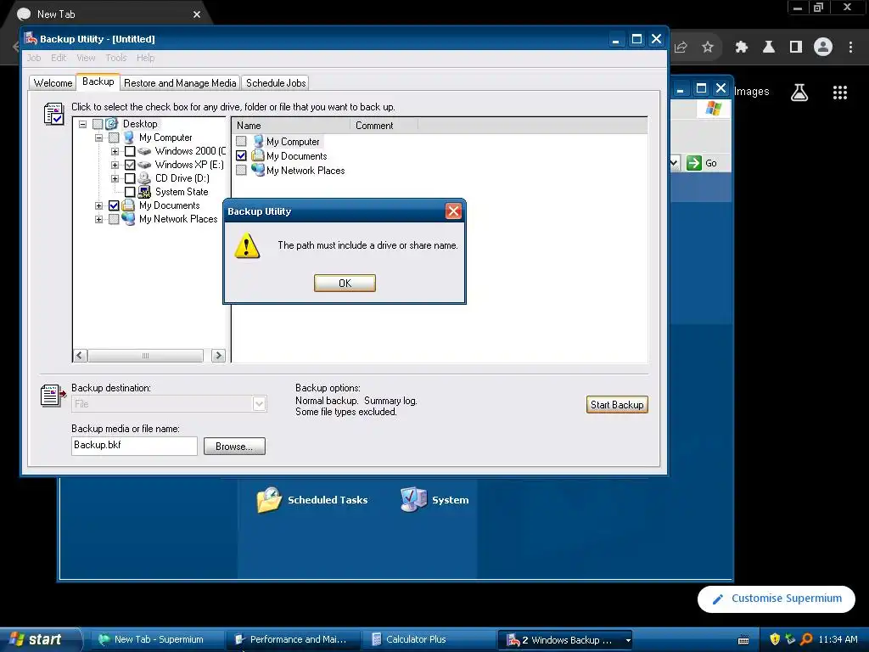Click the yellow warning triangle icon
Screen dimensions: 869x652
pos(247,245)
